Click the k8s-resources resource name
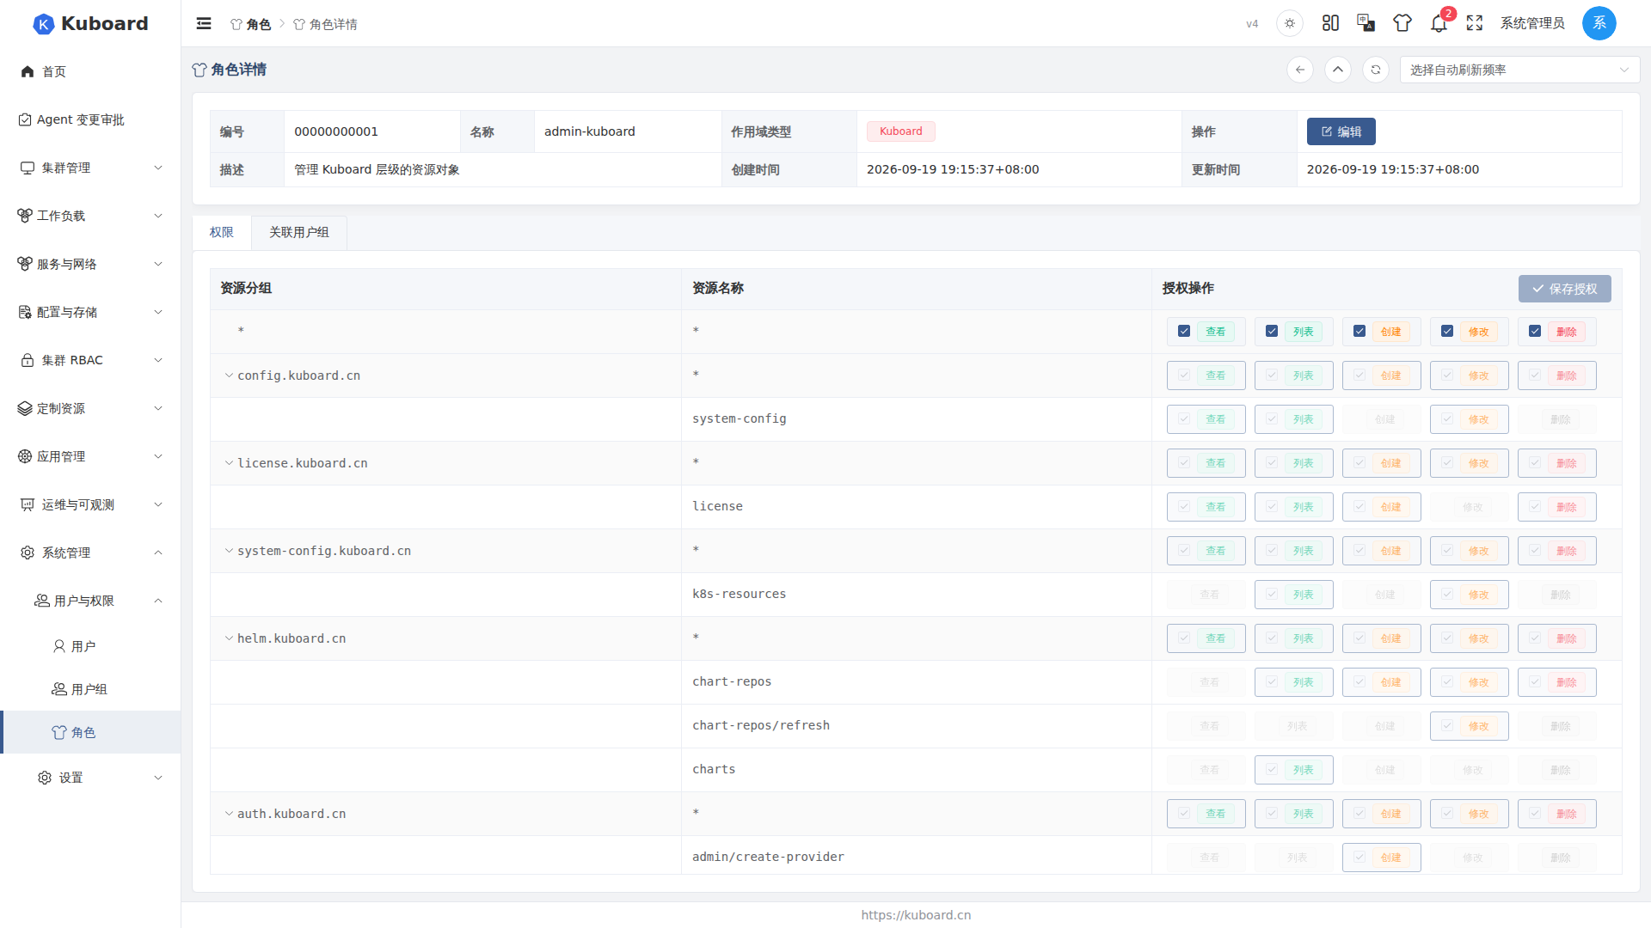 tap(739, 594)
